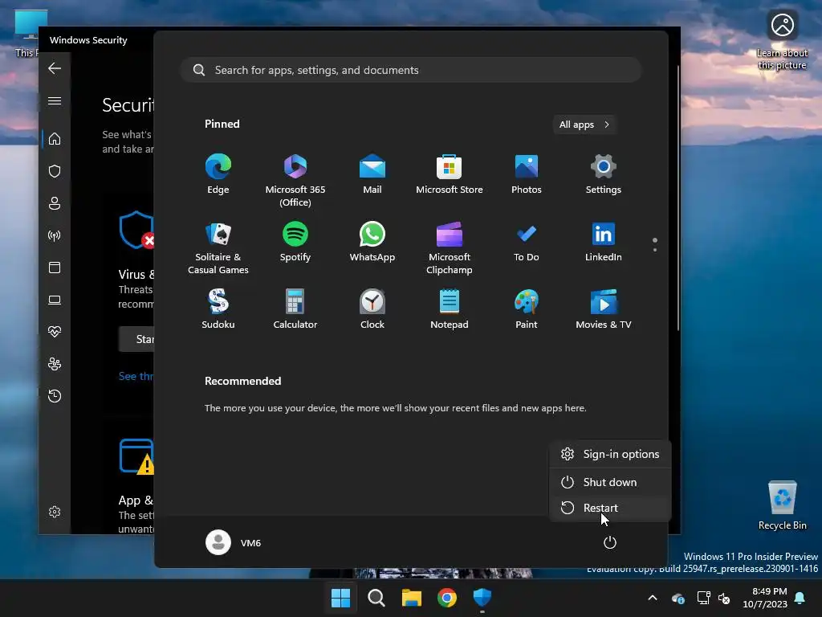
Task: Open Family options in Windows Security sidebar
Action: 55,364
